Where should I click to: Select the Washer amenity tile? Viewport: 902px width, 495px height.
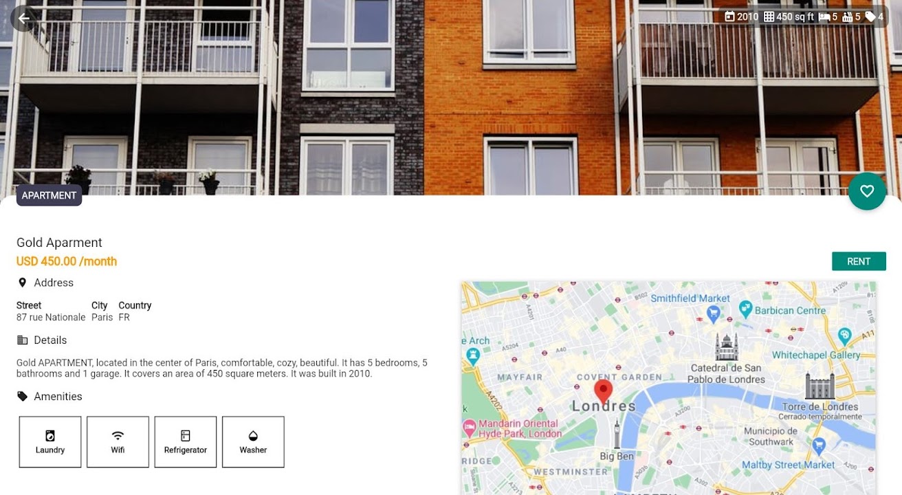[x=253, y=442]
